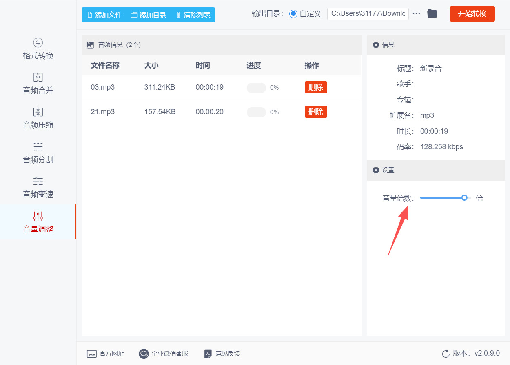
Task: Click the 128.258 kbps bitrate value
Action: pyautogui.click(x=441, y=147)
